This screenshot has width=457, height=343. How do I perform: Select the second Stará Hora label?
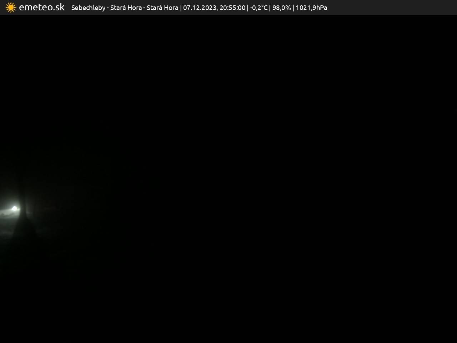pyautogui.click(x=162, y=8)
